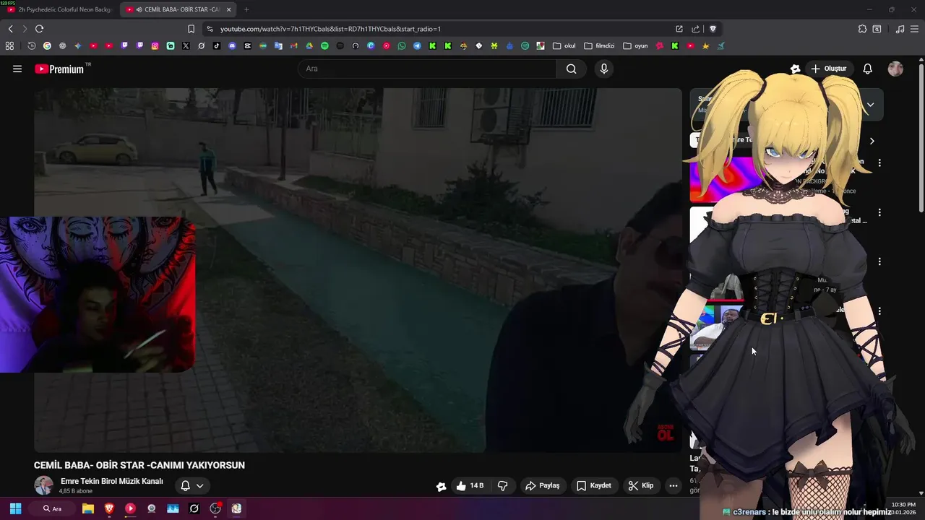Viewport: 925px width, 520px height.
Task: Open browser extensions puzzle icon
Action: click(x=862, y=29)
